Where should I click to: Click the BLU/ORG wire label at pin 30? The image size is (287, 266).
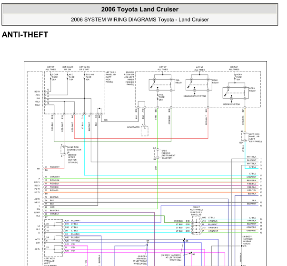(55, 210)
